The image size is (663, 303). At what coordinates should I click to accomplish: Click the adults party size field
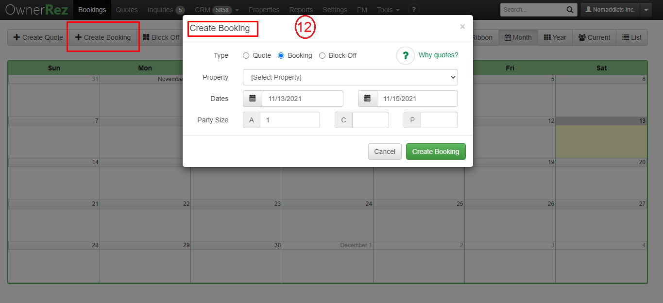point(290,120)
